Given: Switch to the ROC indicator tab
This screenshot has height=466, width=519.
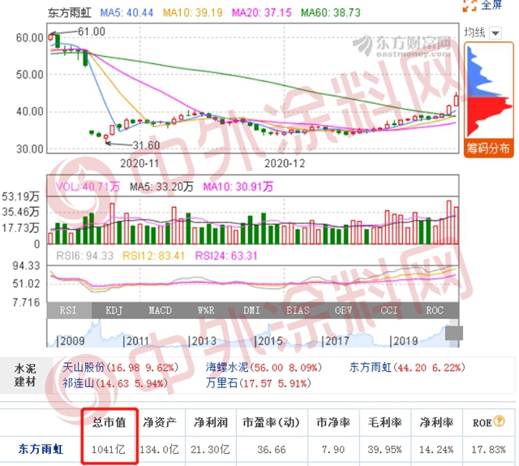Looking at the screenshot, I should 435,311.
